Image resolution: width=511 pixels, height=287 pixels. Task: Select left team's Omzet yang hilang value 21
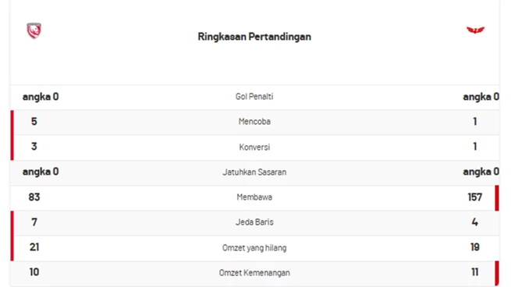point(34,247)
